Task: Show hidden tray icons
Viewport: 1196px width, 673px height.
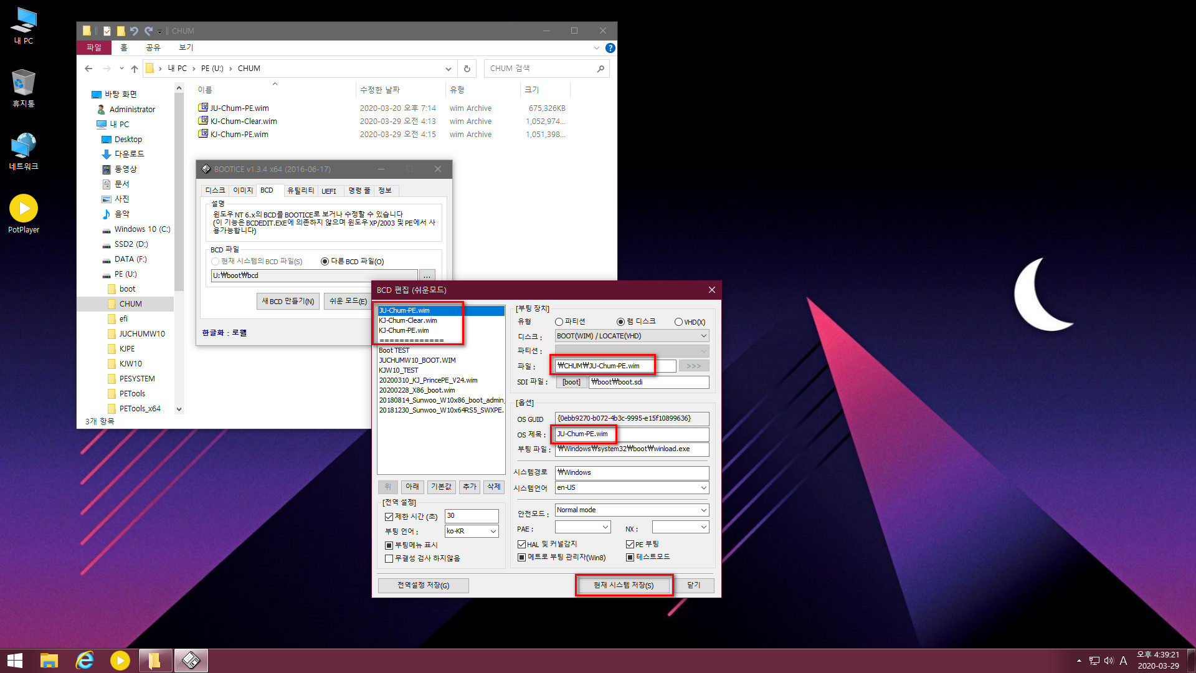Action: coord(1079,661)
